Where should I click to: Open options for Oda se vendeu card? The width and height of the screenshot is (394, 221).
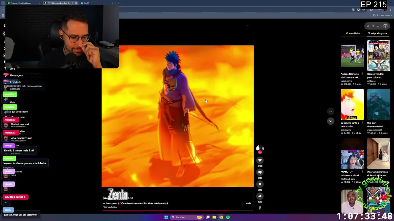pos(389,74)
